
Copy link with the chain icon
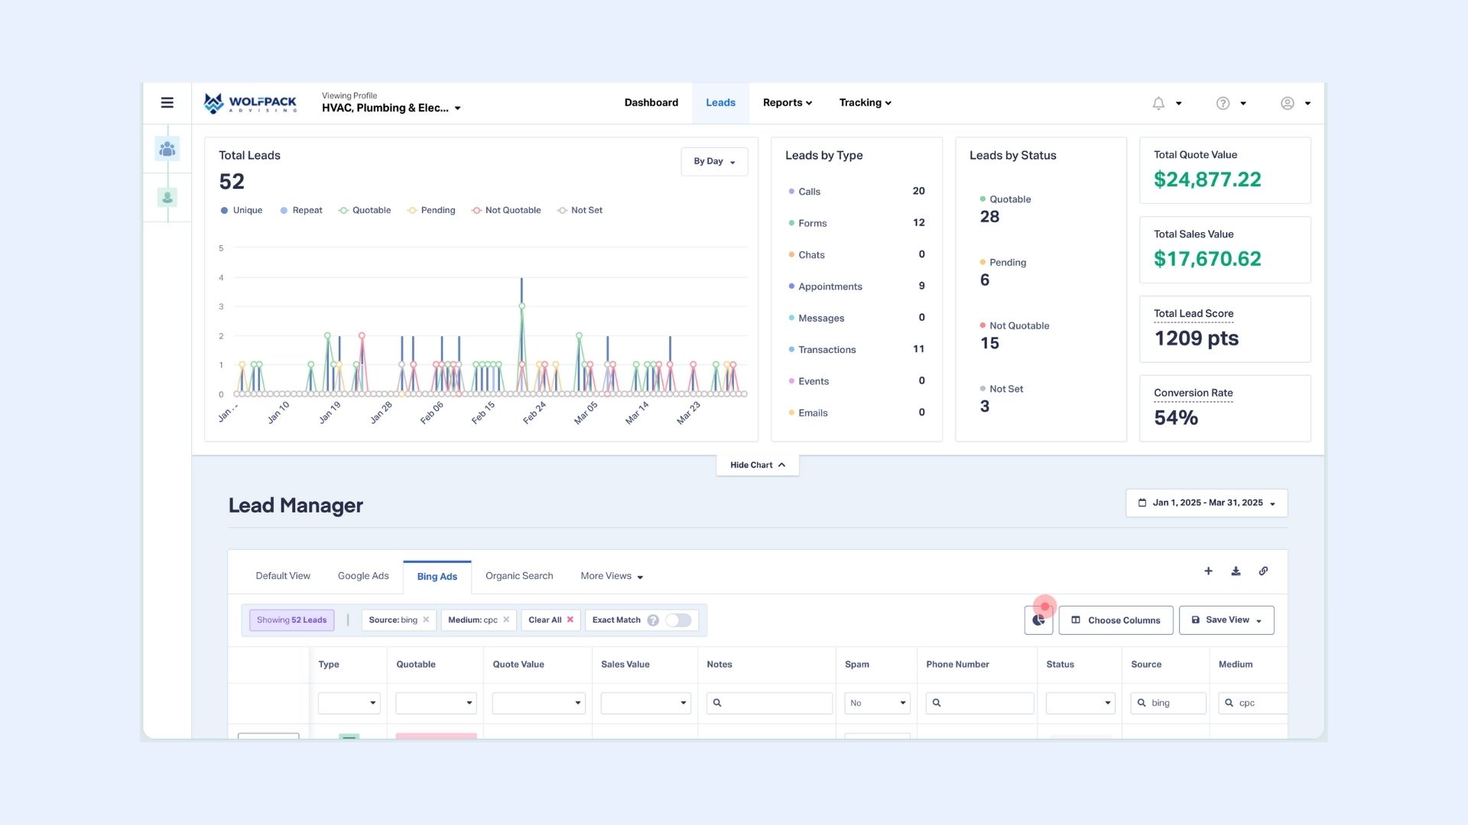click(1263, 571)
